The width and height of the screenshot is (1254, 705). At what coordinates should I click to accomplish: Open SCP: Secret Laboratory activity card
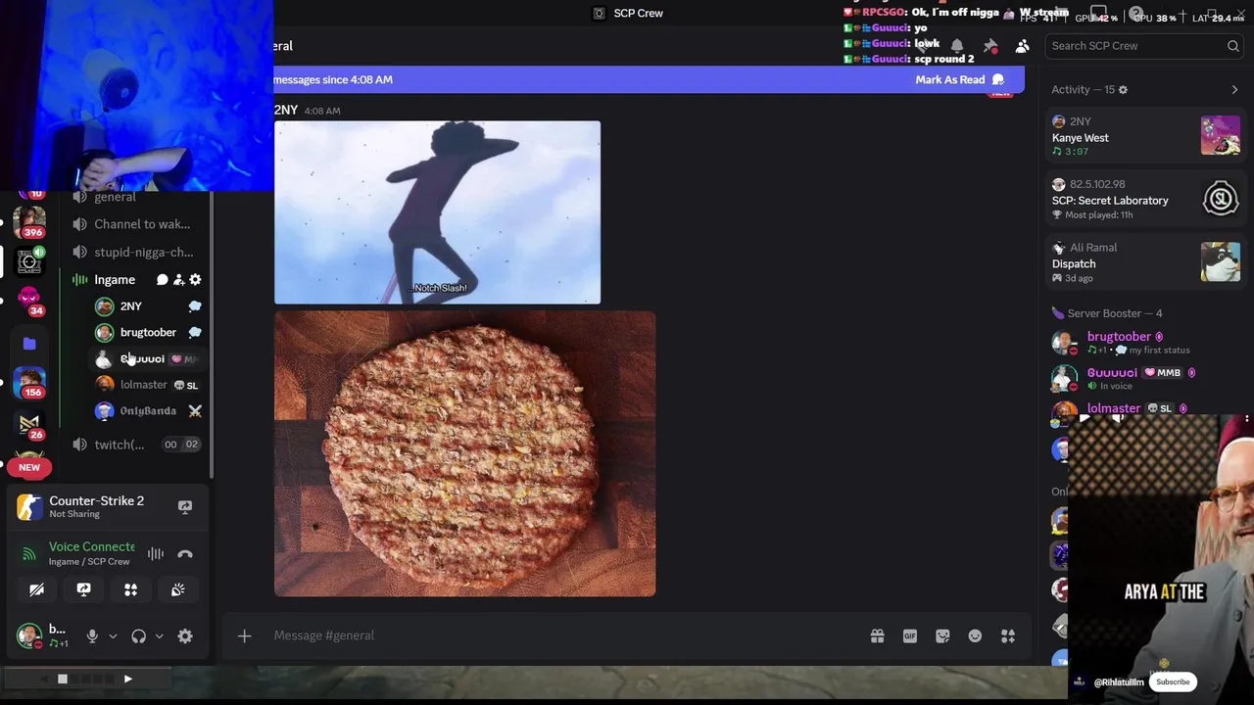point(1145,200)
